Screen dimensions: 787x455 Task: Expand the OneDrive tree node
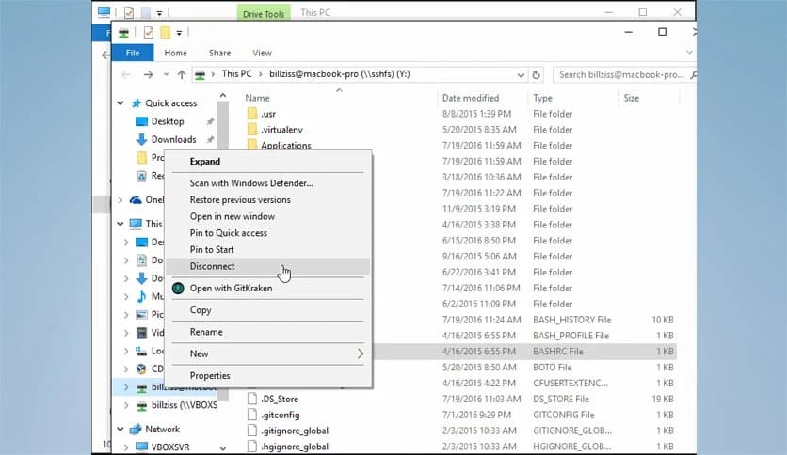point(120,200)
